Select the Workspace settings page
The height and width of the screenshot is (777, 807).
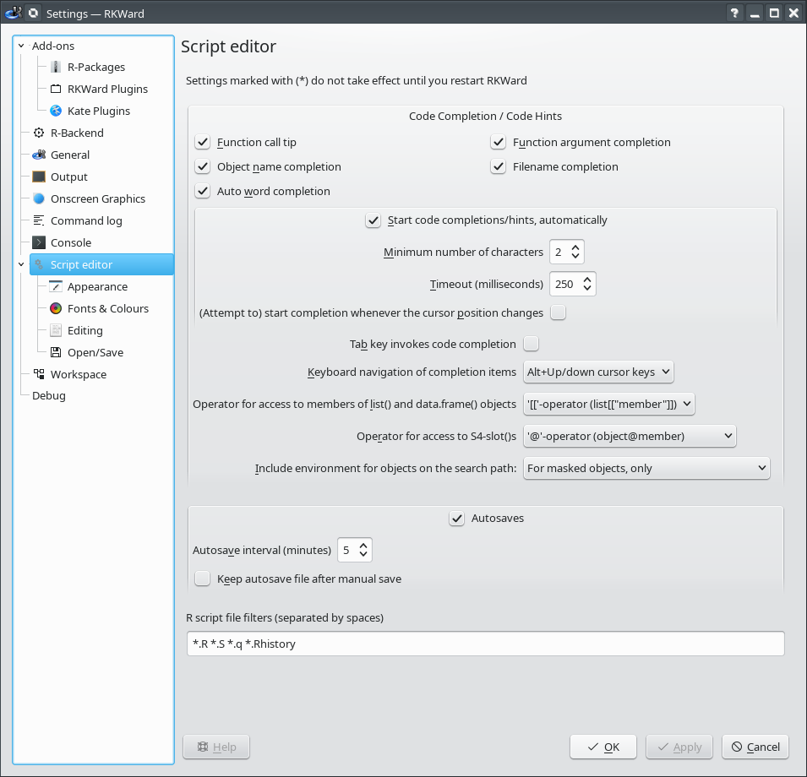click(79, 374)
